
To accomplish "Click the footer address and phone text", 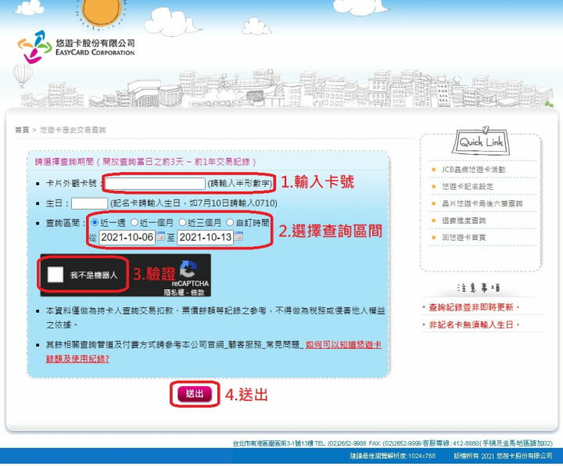I will click(393, 443).
